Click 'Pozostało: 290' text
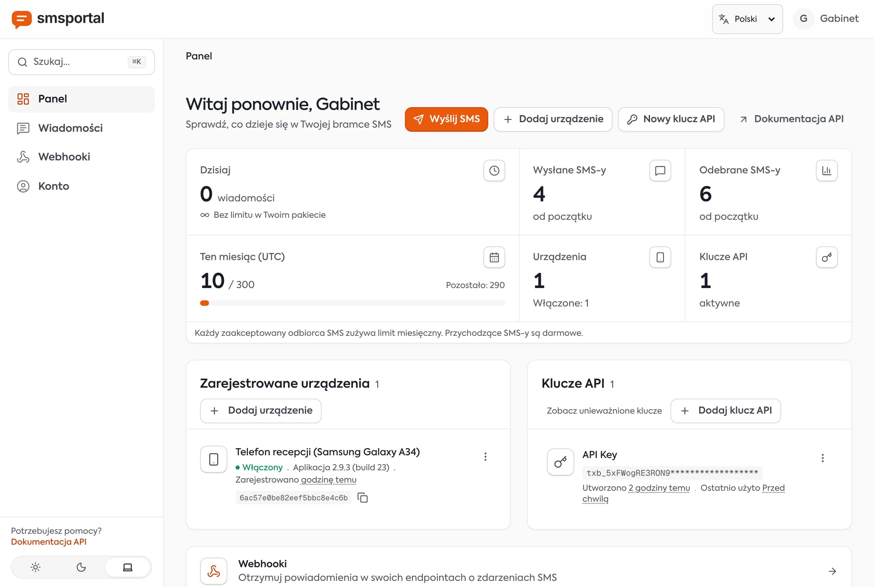874x587 pixels. point(475,285)
